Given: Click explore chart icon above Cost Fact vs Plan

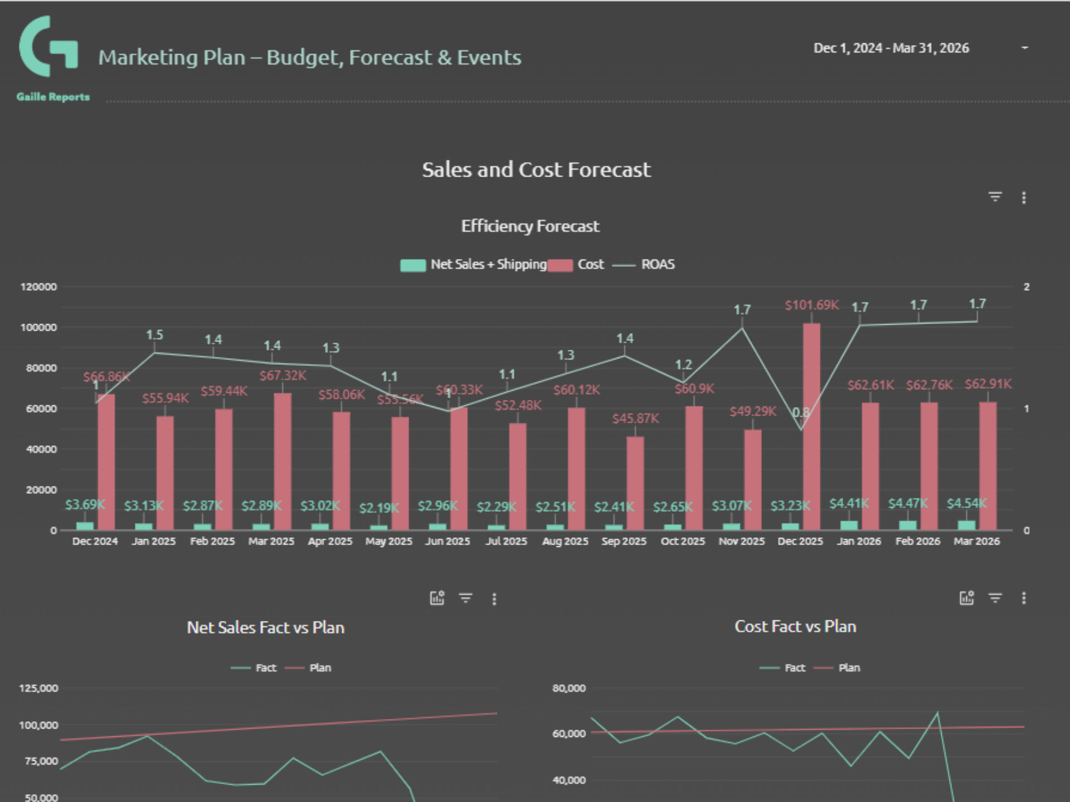Looking at the screenshot, I should click(x=966, y=598).
